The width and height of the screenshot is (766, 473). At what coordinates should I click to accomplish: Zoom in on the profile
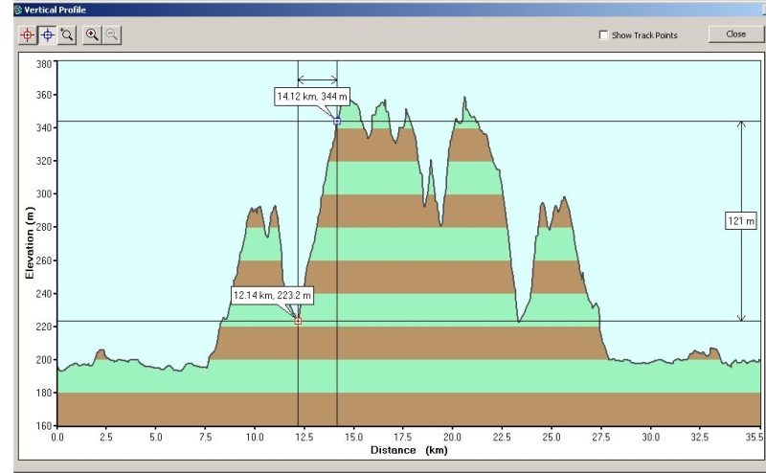(92, 34)
